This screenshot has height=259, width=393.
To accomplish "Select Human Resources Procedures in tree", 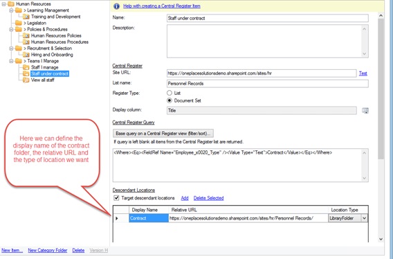I will [x=60, y=42].
